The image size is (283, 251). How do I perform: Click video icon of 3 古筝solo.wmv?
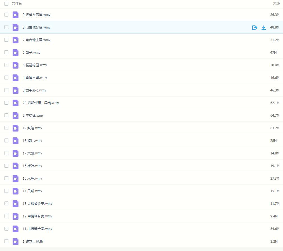pos(15,90)
